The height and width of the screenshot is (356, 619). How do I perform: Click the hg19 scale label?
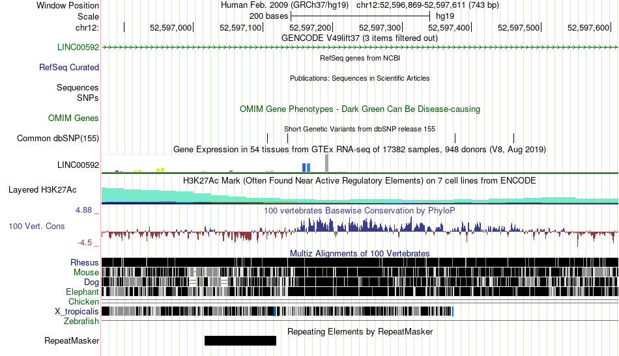point(445,16)
